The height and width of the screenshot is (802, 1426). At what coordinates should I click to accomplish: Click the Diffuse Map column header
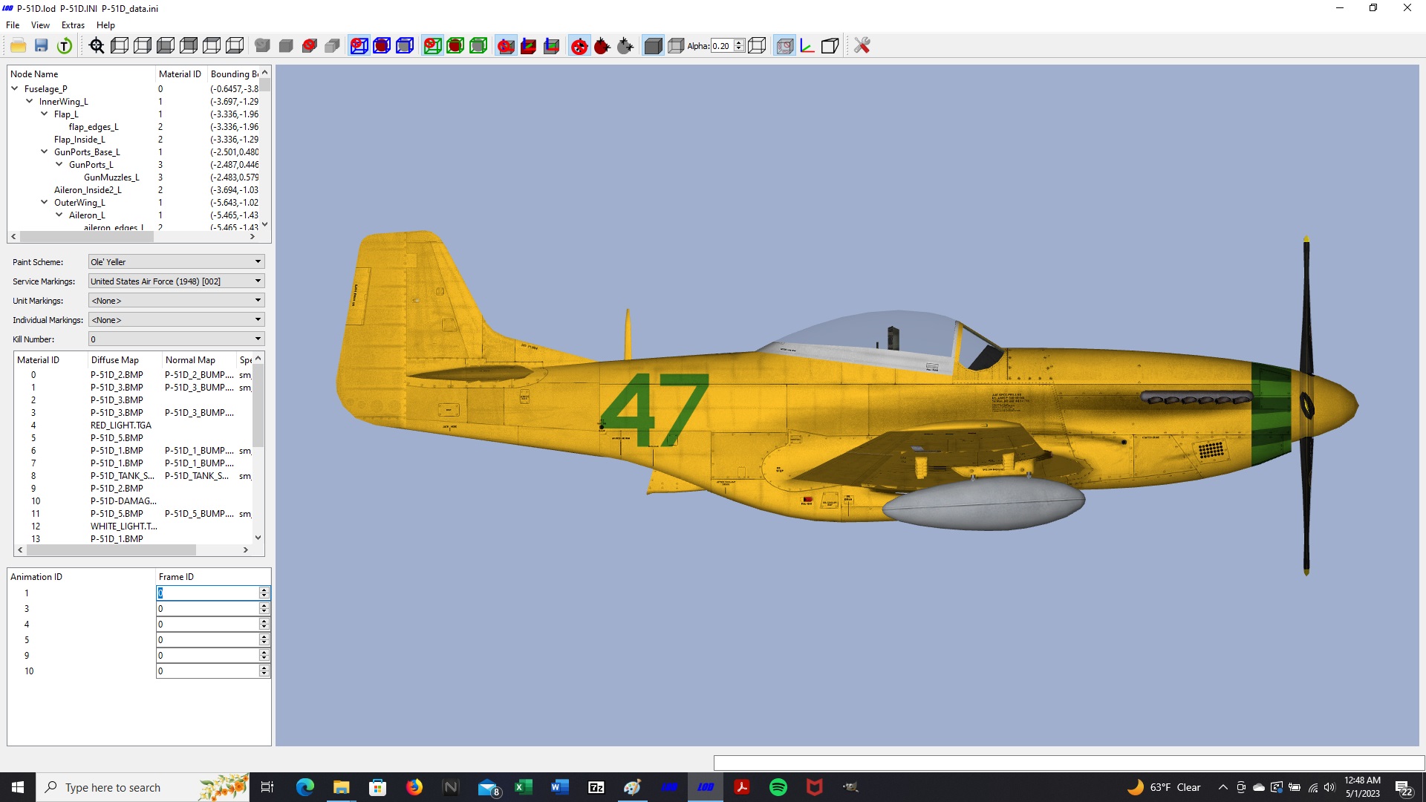pos(125,360)
